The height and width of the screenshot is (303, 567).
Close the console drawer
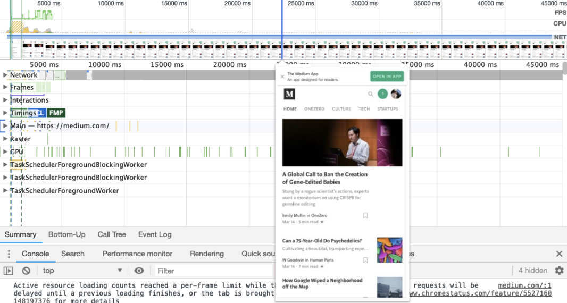point(559,254)
